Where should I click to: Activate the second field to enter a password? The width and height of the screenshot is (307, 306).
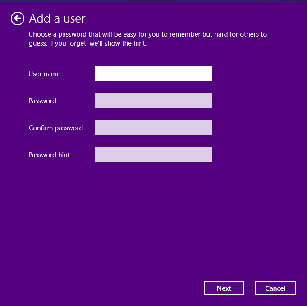point(153,100)
